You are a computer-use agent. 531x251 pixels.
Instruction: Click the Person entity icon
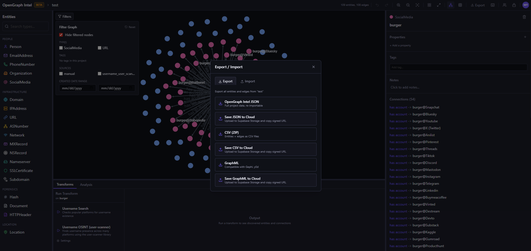(6, 47)
